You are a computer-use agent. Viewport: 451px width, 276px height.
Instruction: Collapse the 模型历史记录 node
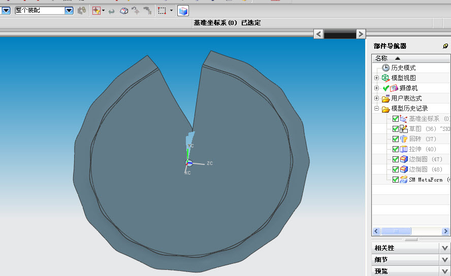(x=376, y=108)
